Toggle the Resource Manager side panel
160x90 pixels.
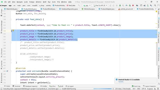click(x=1, y=27)
